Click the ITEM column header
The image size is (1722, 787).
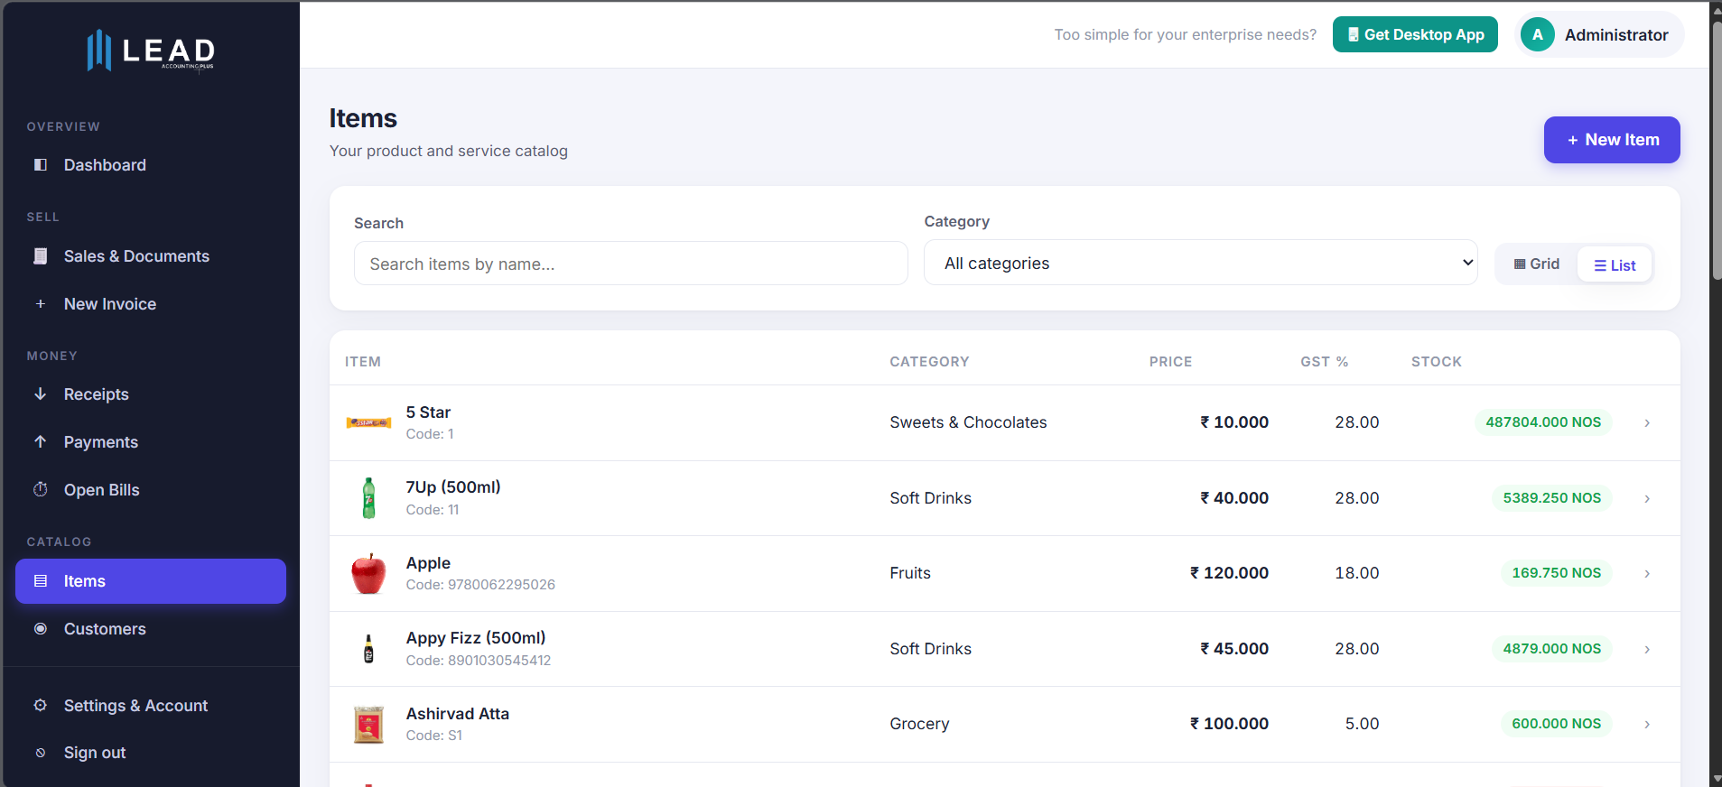(x=363, y=362)
